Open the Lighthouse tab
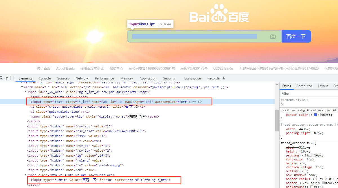The width and height of the screenshot is (338, 188). click(193, 78)
